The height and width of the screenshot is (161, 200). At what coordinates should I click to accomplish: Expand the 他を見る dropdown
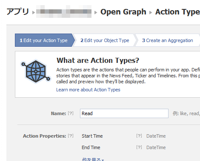93,159
